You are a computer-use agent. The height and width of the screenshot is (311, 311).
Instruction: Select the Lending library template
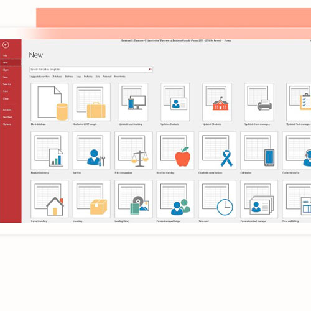133,199
